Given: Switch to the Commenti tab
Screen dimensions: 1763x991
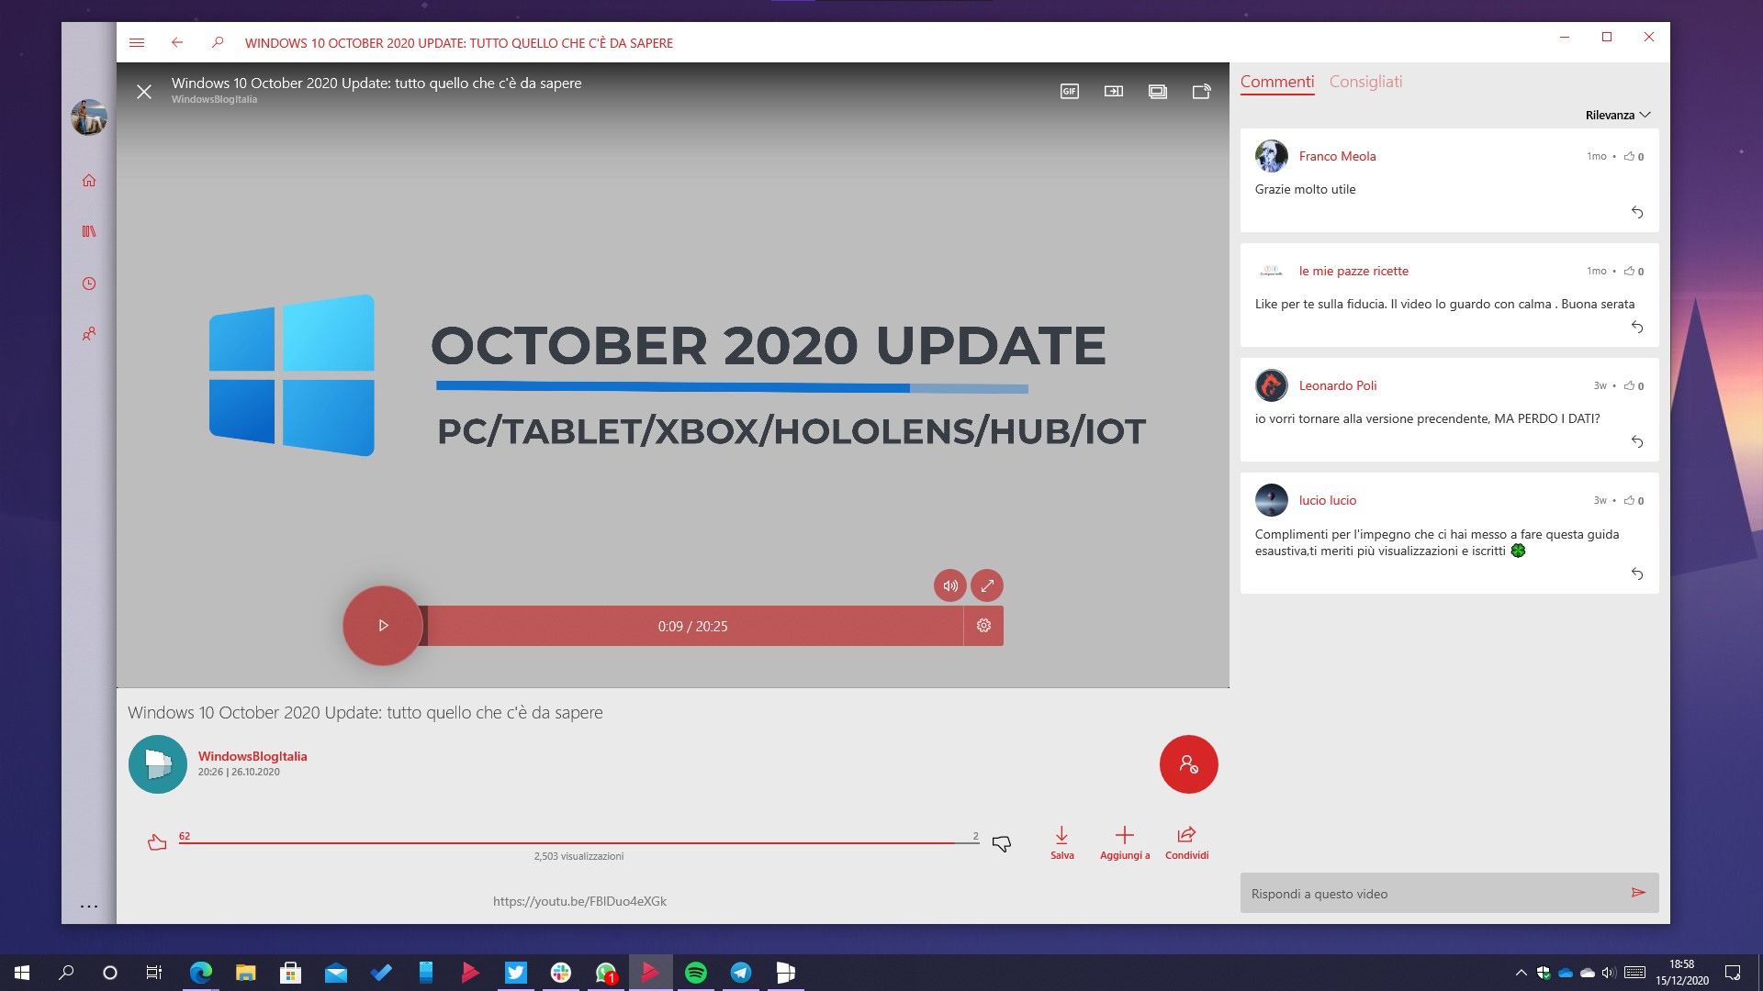Looking at the screenshot, I should click(x=1277, y=82).
